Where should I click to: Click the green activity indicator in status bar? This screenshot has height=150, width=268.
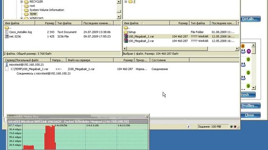232,127
